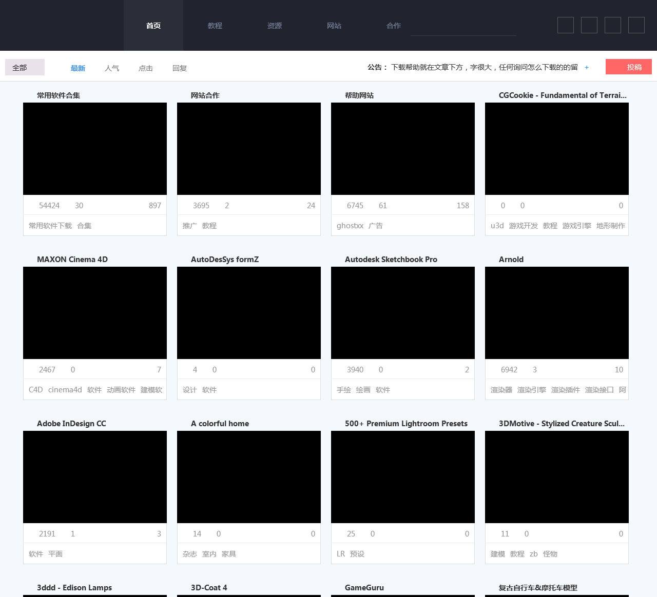Select the 常用软件下载 tag
Screen dimensions: 657x597
(50, 226)
